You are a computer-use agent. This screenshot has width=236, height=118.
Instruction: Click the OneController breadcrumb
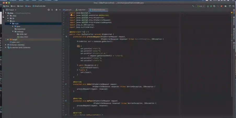39,6
